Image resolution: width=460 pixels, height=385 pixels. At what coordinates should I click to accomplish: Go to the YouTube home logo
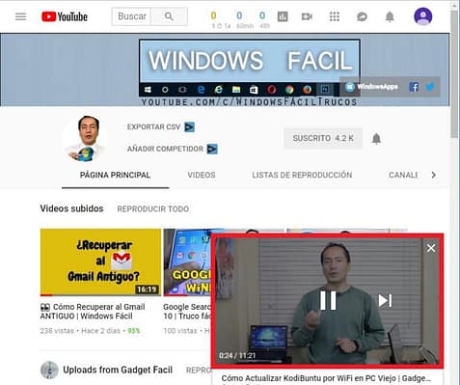click(65, 16)
